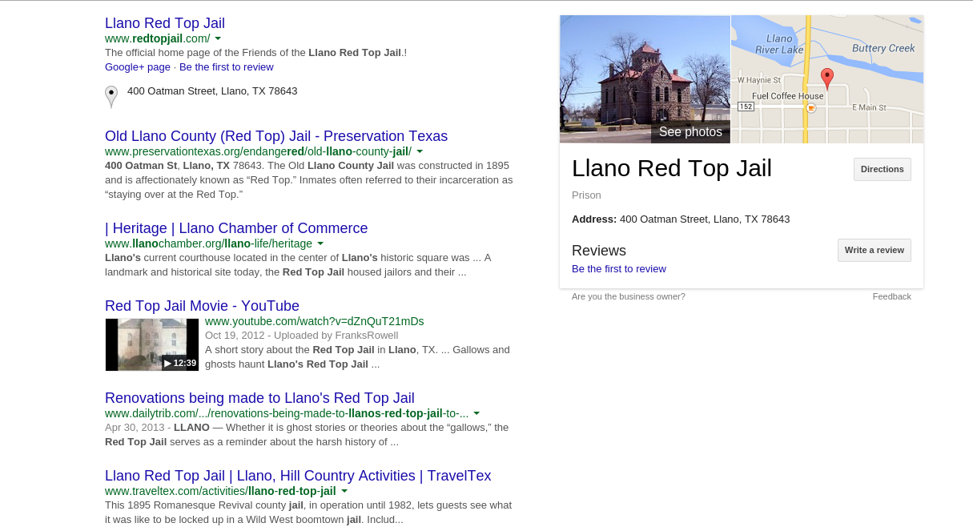Click 'E Main St' label on the map
Screen dimensions: 973x527
[x=869, y=107]
